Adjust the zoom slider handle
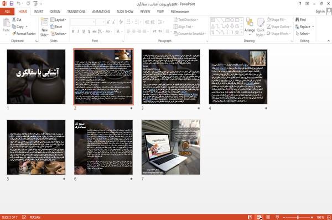 click(x=298, y=217)
